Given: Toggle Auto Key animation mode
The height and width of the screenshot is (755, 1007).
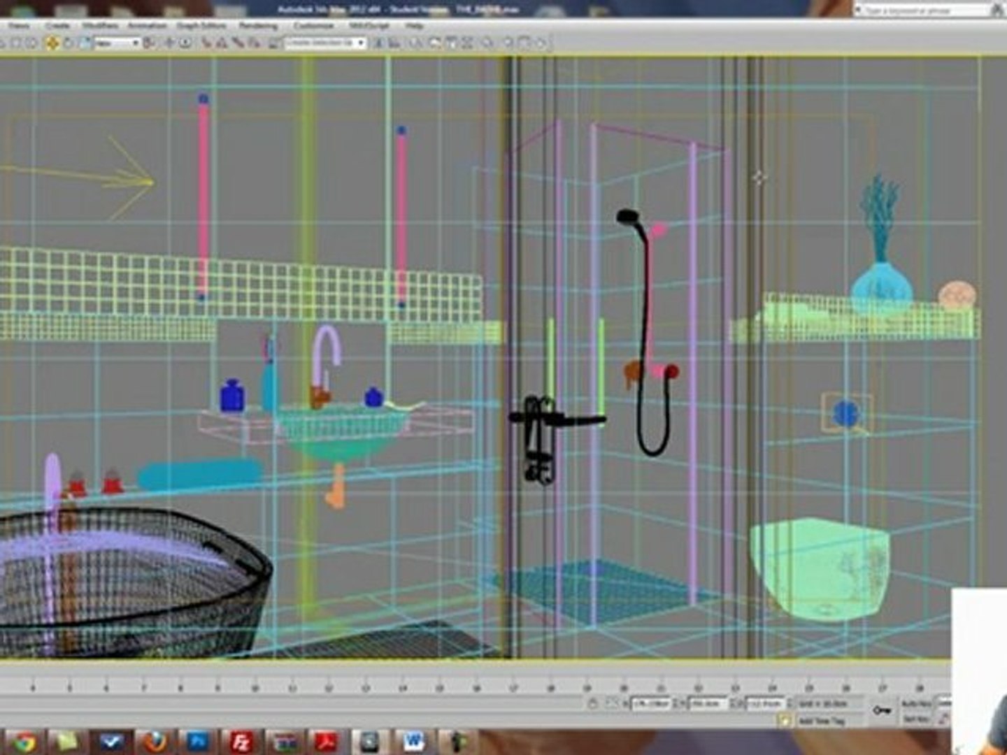Looking at the screenshot, I should click(916, 703).
